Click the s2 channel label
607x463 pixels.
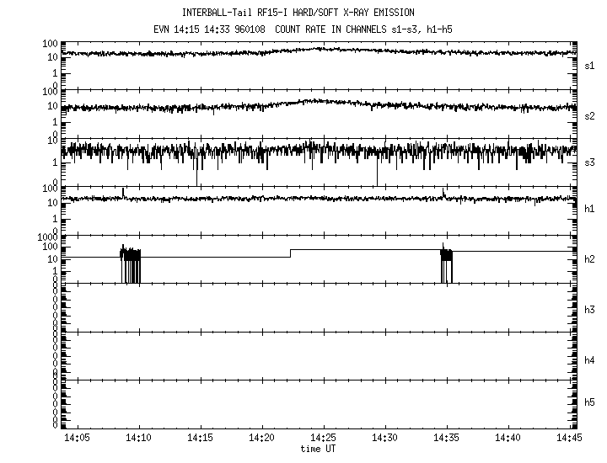(x=590, y=115)
